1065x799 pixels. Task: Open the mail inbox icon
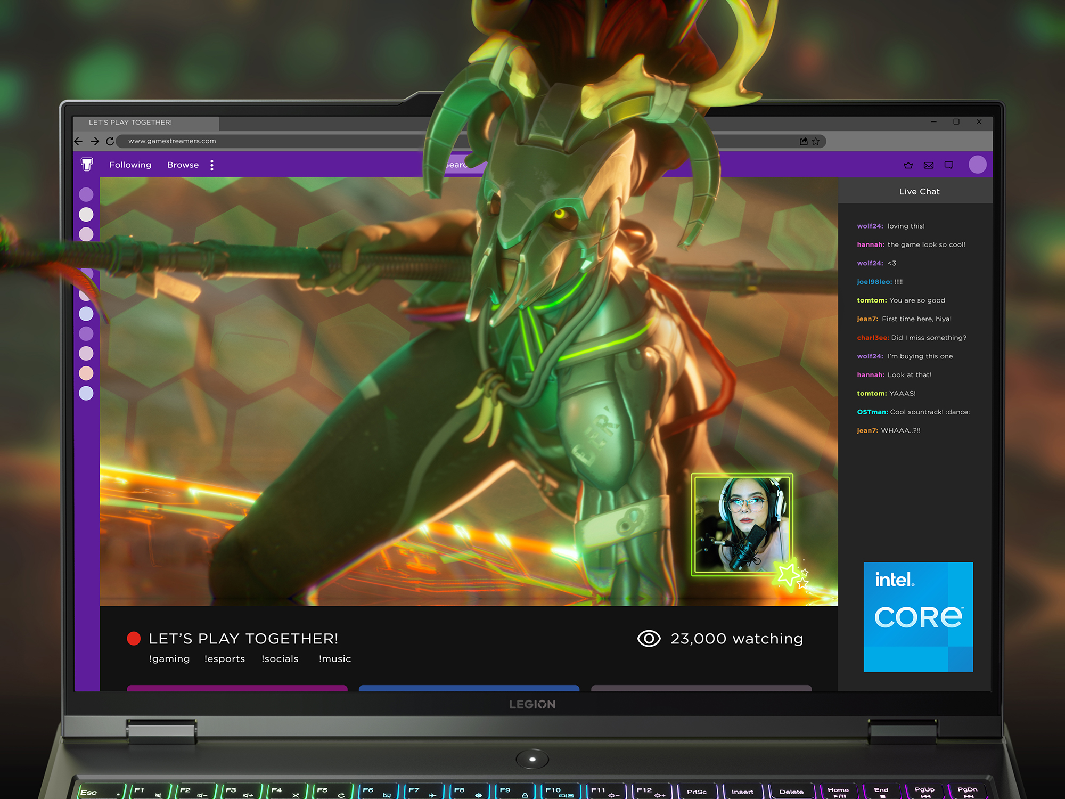coord(929,165)
